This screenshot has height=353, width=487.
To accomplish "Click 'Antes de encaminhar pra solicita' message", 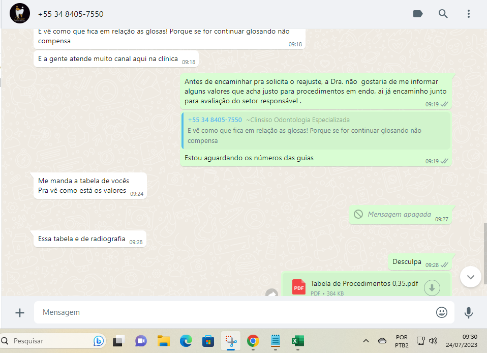I will click(316, 92).
